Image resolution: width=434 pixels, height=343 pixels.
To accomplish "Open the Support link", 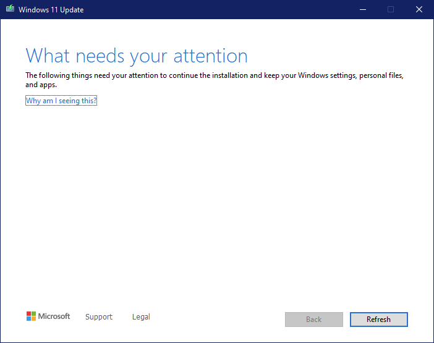I will (x=99, y=316).
